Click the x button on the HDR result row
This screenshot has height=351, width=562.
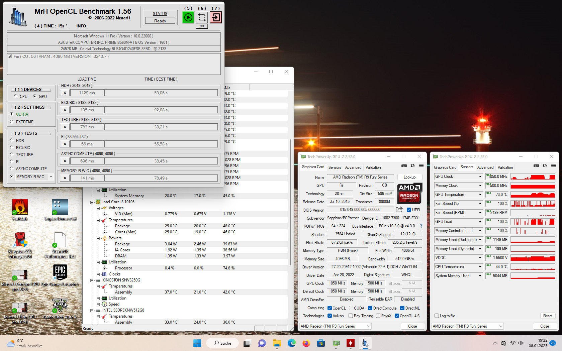pos(65,93)
